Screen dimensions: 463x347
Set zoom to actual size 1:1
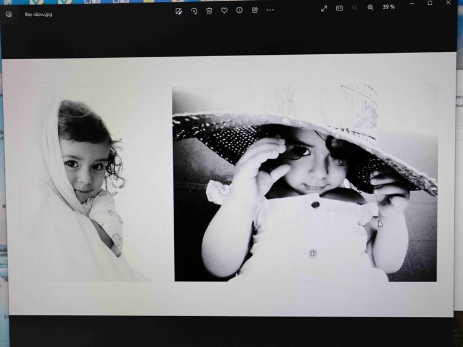pos(340,8)
